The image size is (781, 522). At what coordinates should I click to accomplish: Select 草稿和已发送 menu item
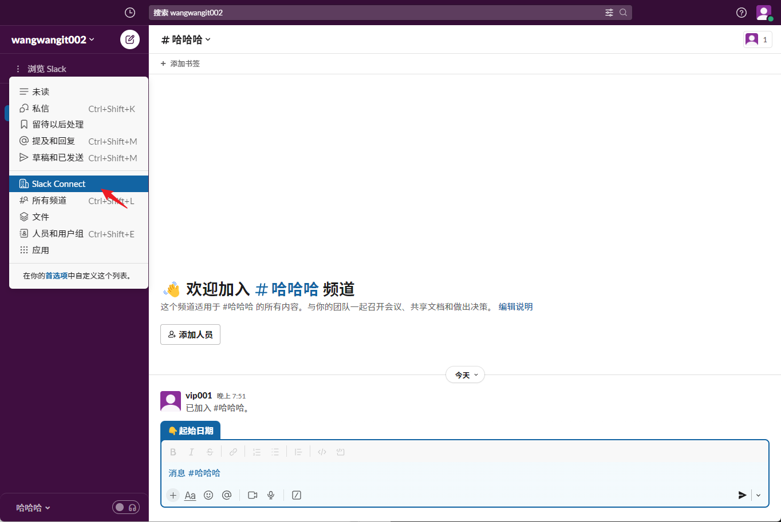79,157
